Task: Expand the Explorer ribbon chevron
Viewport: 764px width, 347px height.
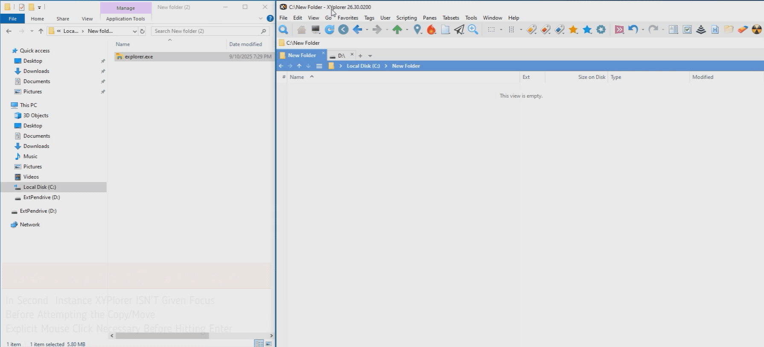Action: click(260, 18)
